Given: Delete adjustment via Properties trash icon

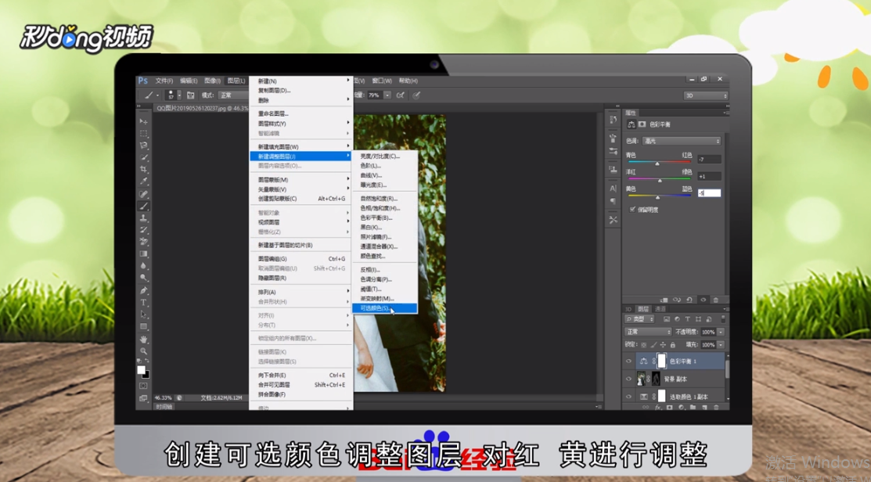Looking at the screenshot, I should [716, 300].
